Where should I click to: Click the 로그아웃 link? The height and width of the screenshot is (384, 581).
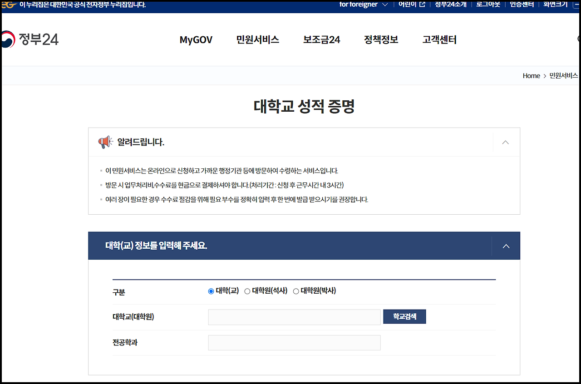pyautogui.click(x=488, y=5)
